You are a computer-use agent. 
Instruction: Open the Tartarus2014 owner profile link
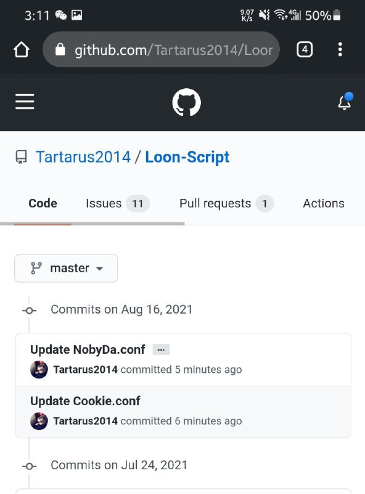click(83, 157)
